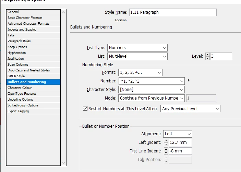Open the special character flyout triangle beside Number
Viewport: 241px width, 172px height.
click(189, 80)
